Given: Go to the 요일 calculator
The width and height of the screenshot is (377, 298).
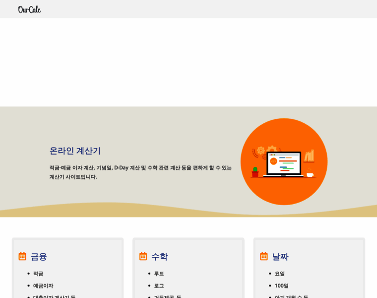Looking at the screenshot, I should (280, 274).
